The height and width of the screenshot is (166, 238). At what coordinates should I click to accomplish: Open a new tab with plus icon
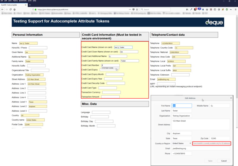point(30,5)
